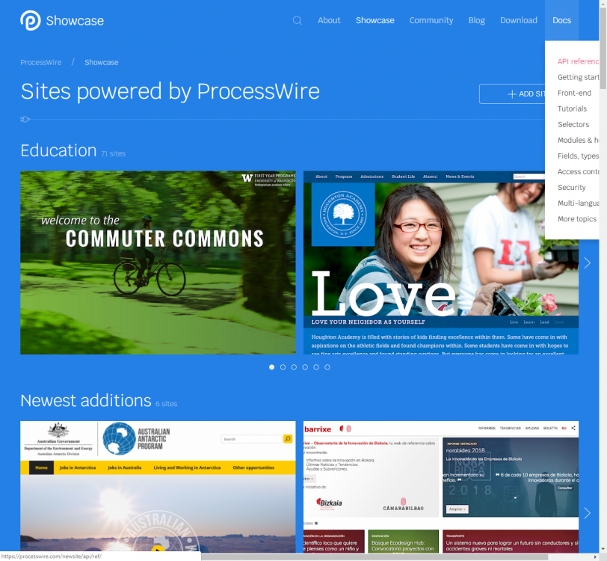Open Modules & hooks dropdown entry
The image size is (607, 561).
tap(578, 140)
